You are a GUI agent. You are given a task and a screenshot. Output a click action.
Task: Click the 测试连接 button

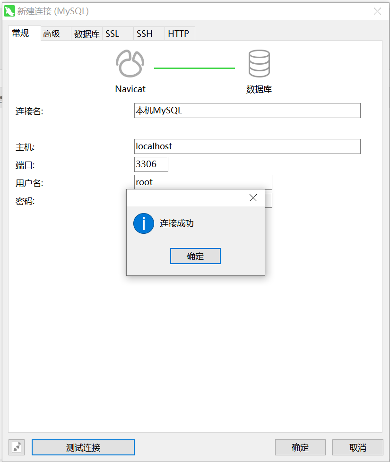(x=83, y=447)
